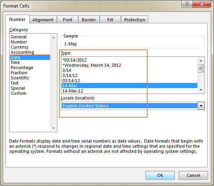The width and height of the screenshot is (214, 186).
Task: Pick the Currency category
Action: click(20, 47)
